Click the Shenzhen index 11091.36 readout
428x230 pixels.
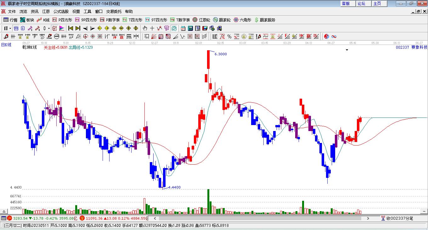pos(94,218)
